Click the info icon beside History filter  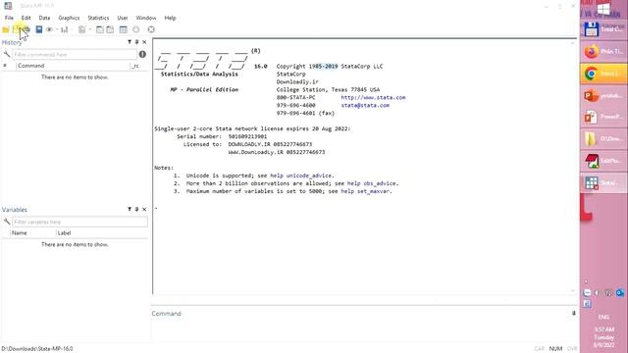click(x=142, y=54)
